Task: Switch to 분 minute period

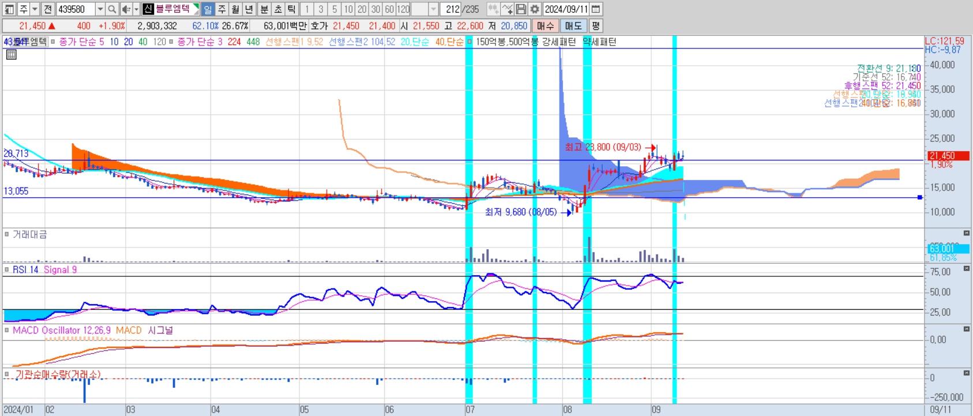Action: point(264,9)
